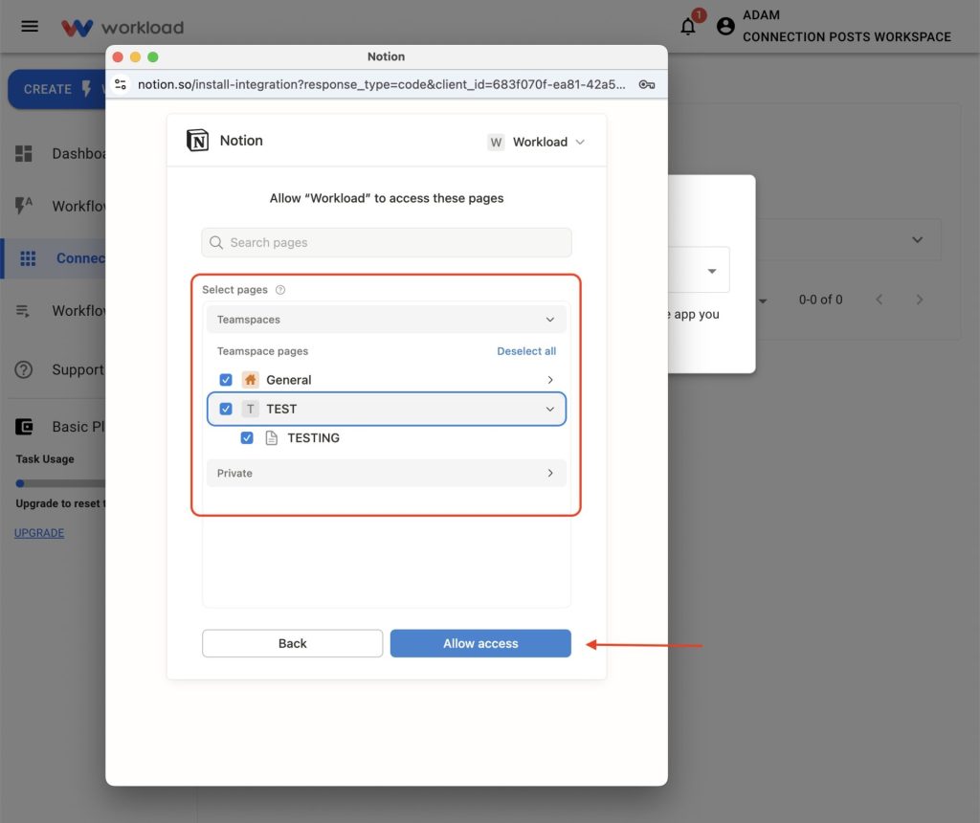Click the help icon beside Select pages
980x823 pixels.
(280, 290)
